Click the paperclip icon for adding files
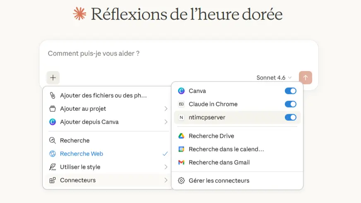Screen dimensions: 361x203 tap(53, 96)
